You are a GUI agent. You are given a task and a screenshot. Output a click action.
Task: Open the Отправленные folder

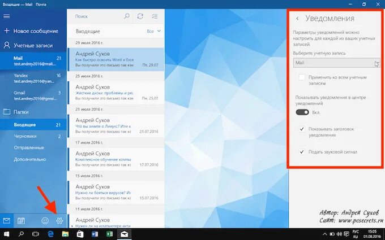(33, 148)
